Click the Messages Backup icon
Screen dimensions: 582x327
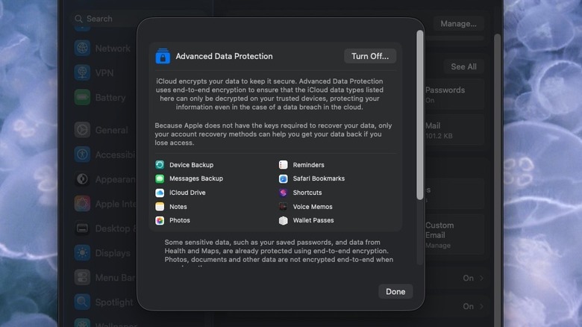160,178
